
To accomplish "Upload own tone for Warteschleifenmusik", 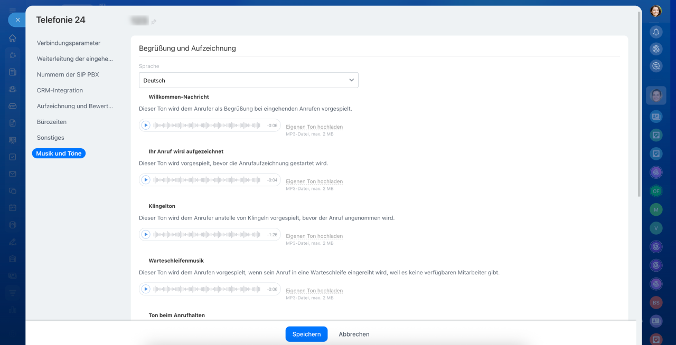I will 314,291.
